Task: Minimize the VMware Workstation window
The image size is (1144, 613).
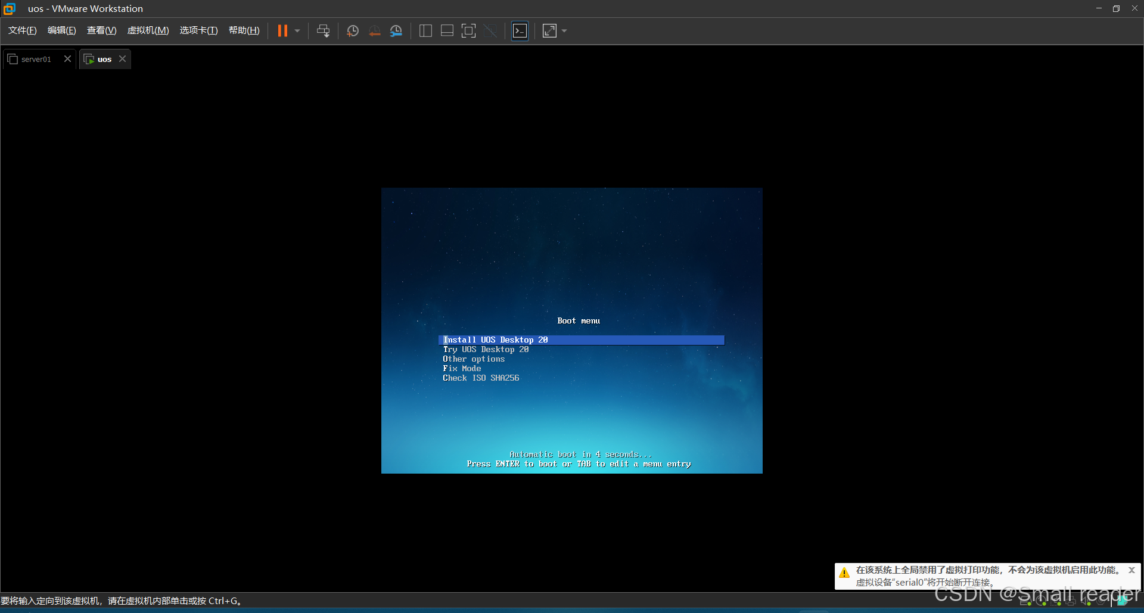Action: pyautogui.click(x=1099, y=8)
